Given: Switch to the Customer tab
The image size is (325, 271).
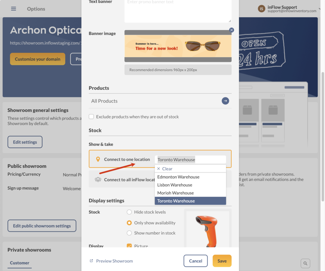Looking at the screenshot, I should [19, 263].
